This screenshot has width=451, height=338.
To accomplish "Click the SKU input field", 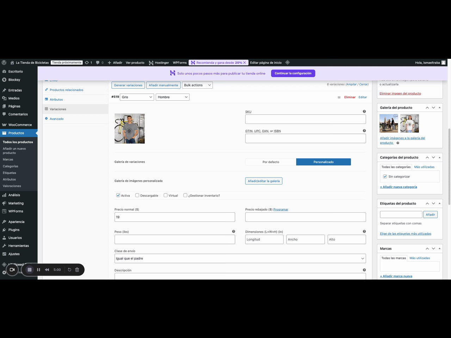I will [305, 119].
